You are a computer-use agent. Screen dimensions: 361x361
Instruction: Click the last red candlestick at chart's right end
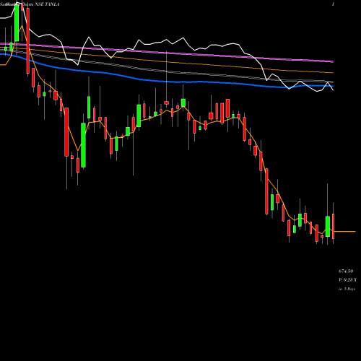(334, 226)
